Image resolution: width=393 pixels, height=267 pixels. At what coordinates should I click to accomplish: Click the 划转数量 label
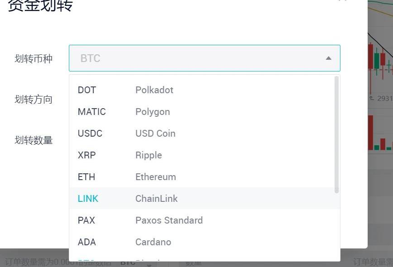click(x=34, y=140)
